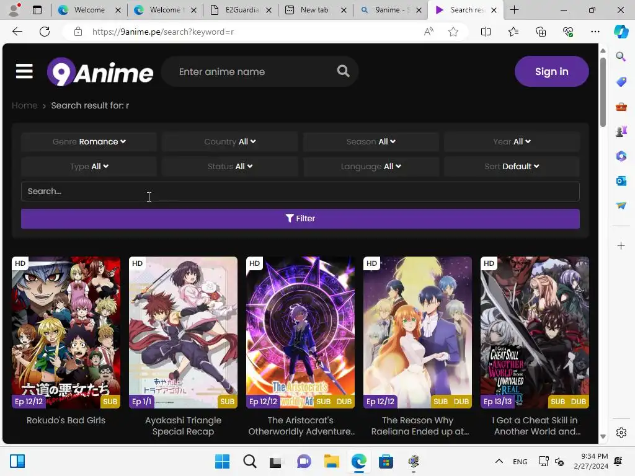Add a sidebar app with plus icon
This screenshot has height=476, width=635.
tap(621, 245)
